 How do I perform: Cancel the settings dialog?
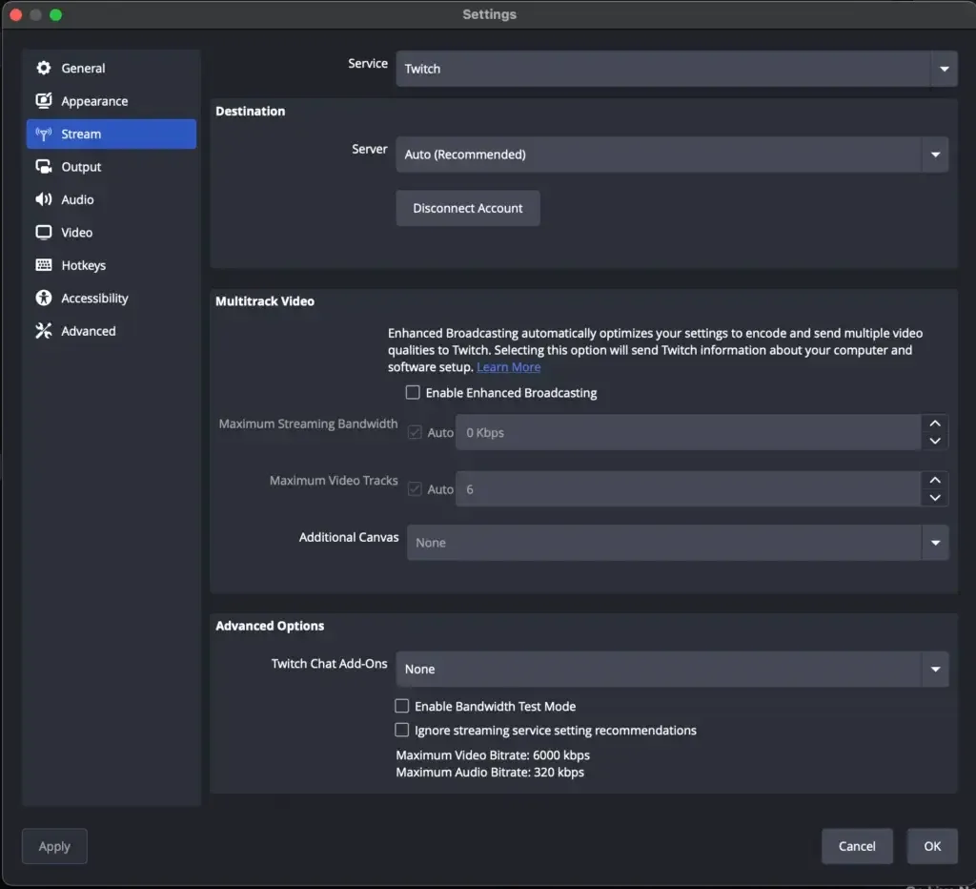(857, 846)
